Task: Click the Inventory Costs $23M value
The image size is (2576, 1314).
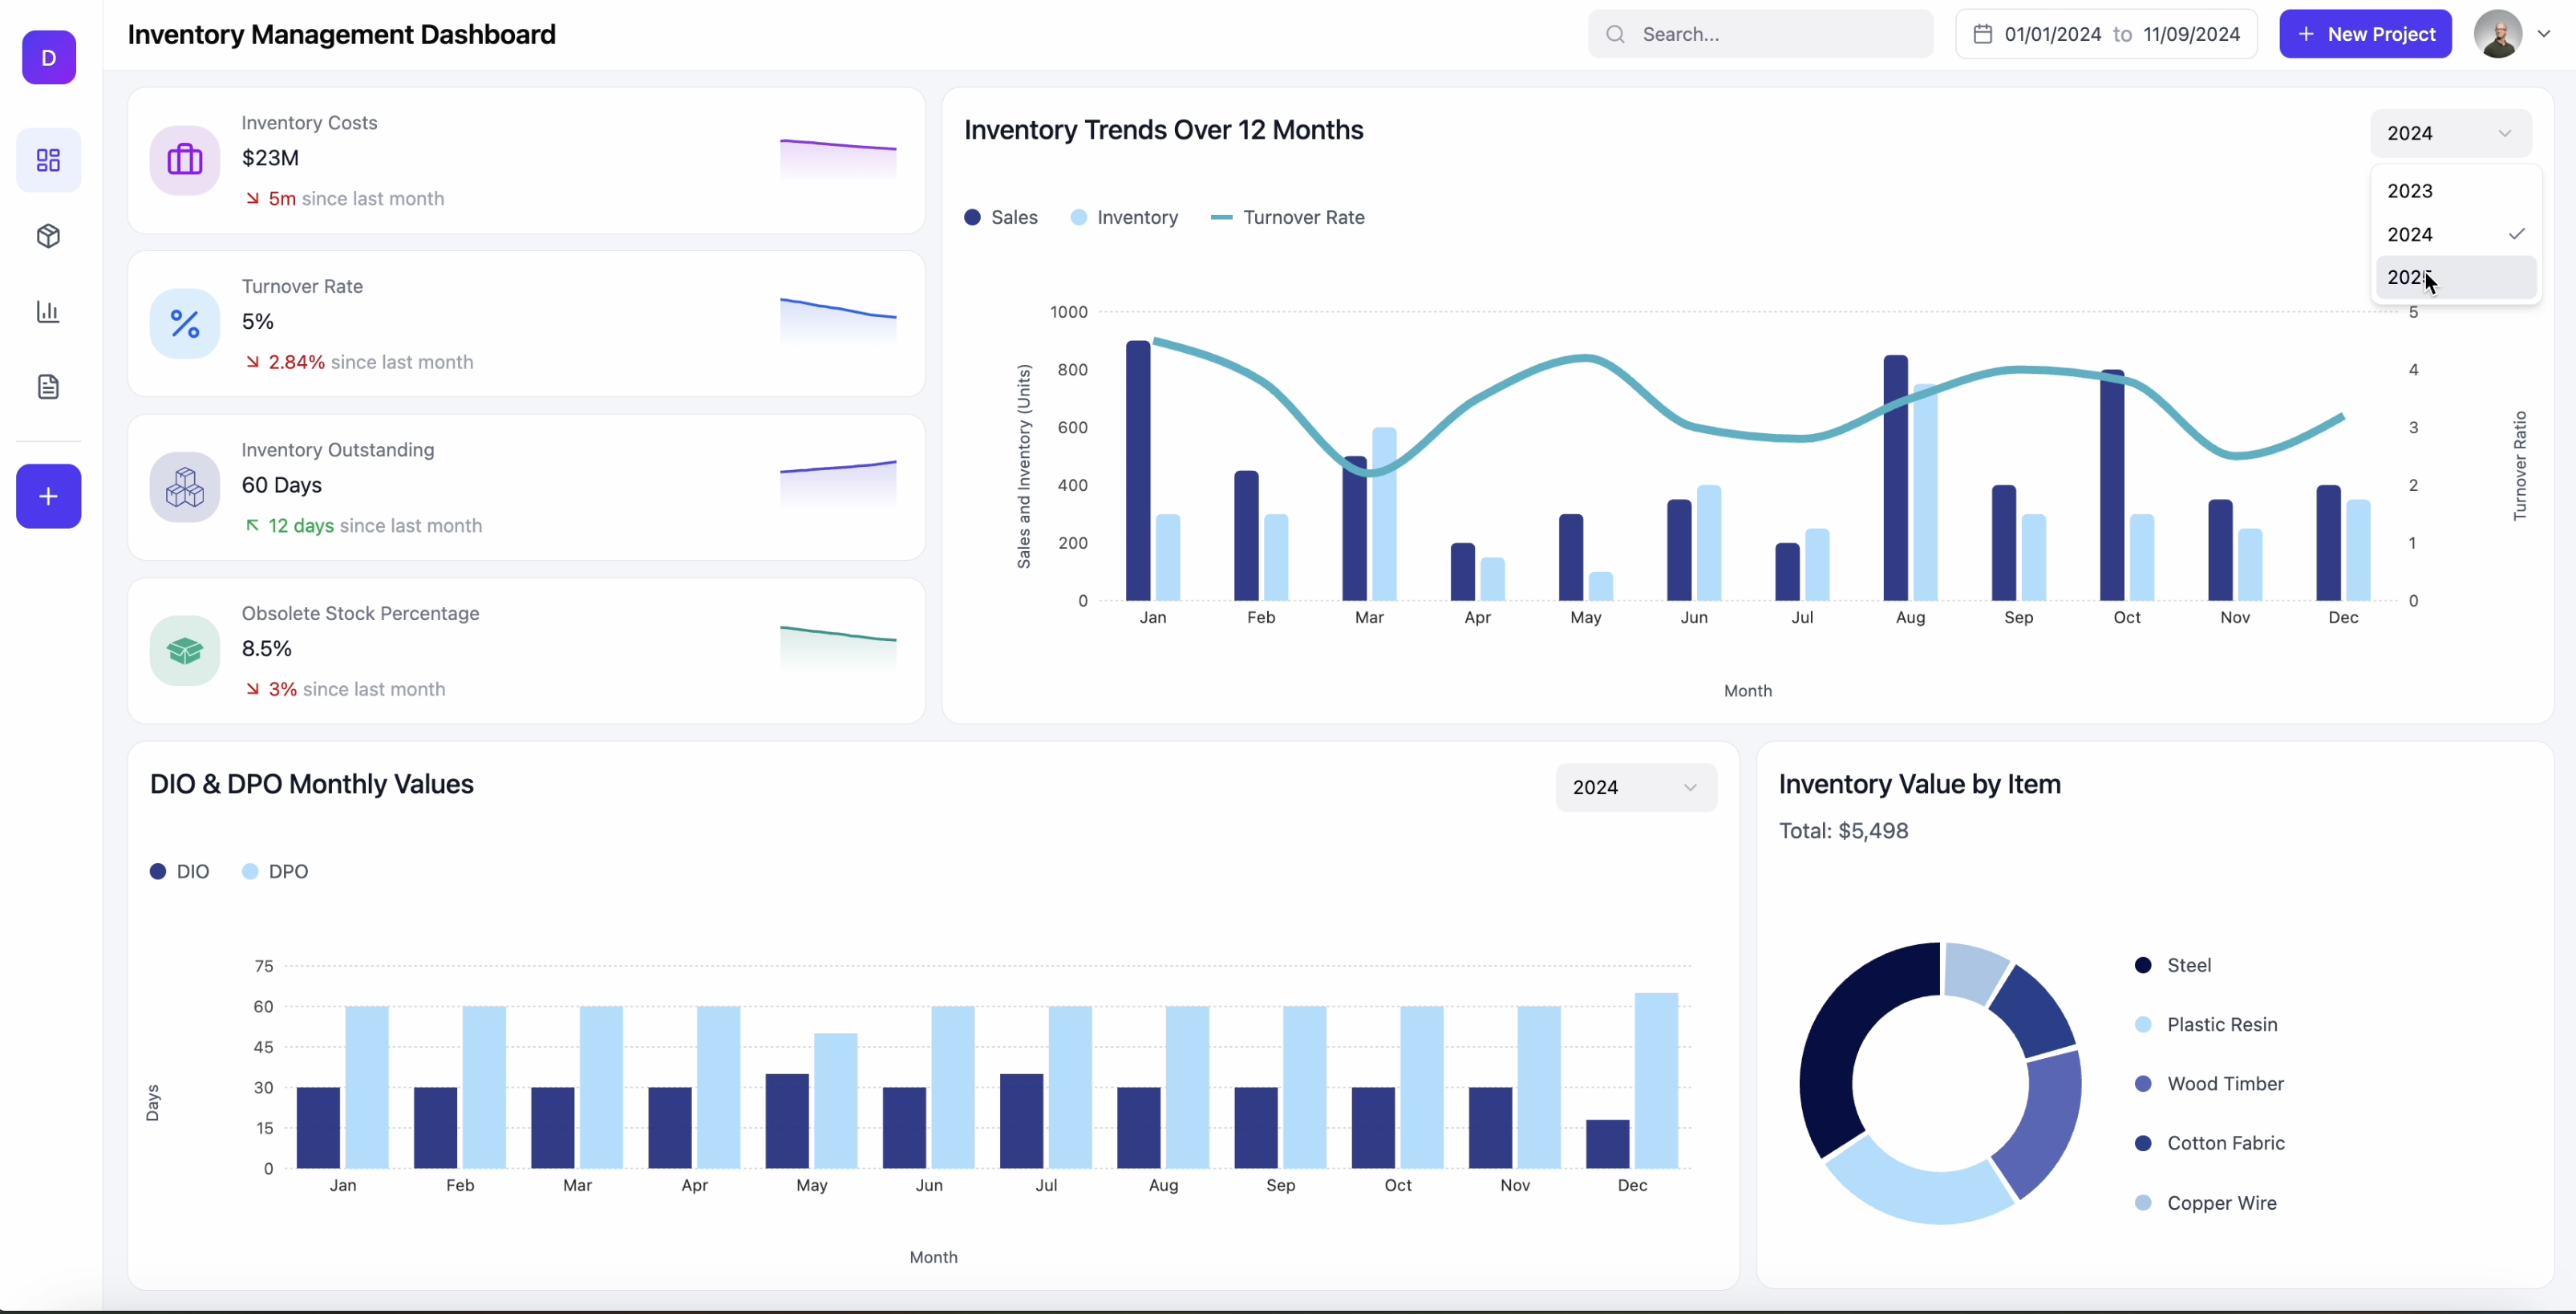Action: point(270,158)
